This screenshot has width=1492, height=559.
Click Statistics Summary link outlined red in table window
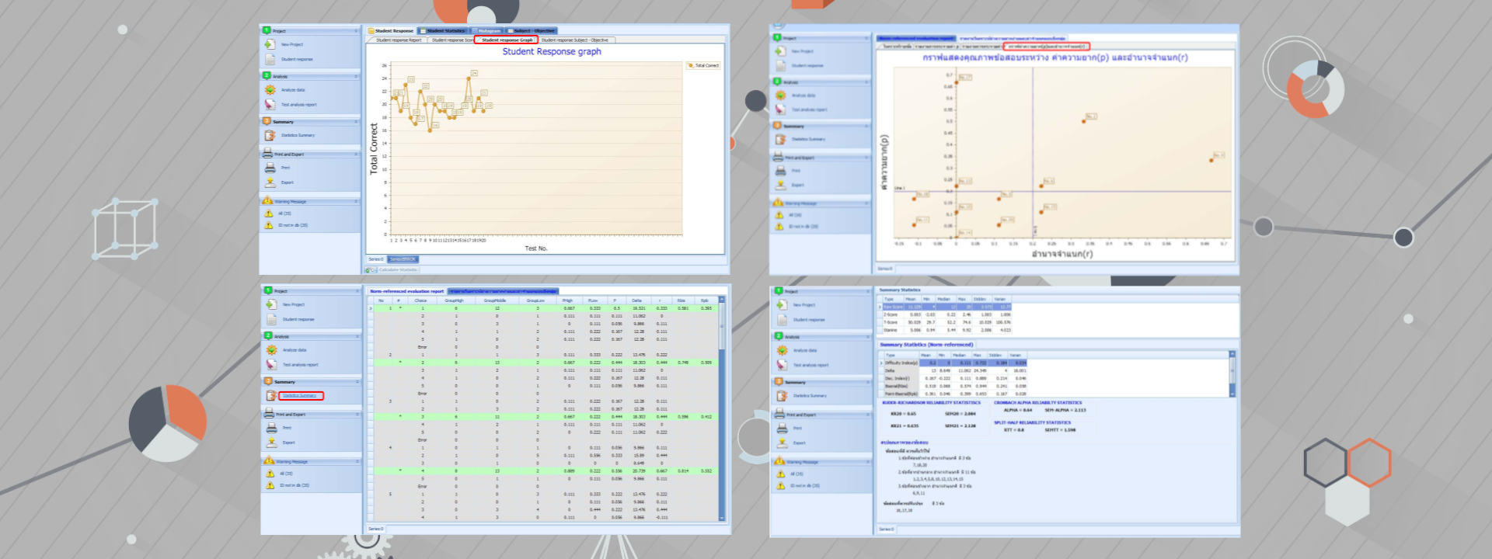click(x=299, y=396)
